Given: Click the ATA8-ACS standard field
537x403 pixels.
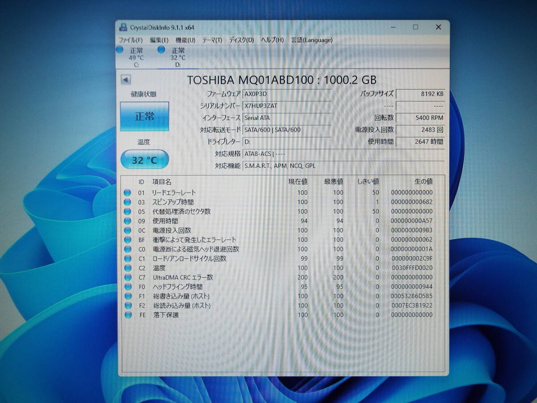Looking at the screenshot, I should point(344,154).
